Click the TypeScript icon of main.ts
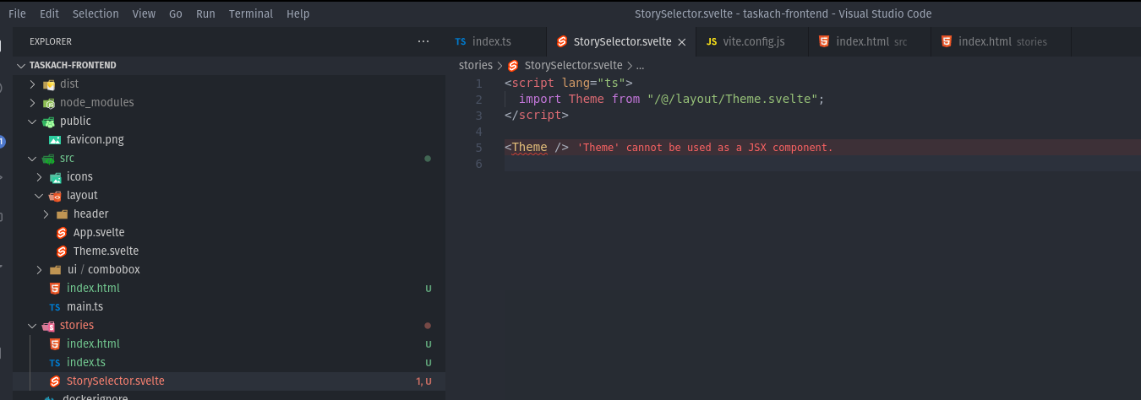1141x400 pixels. [x=55, y=307]
